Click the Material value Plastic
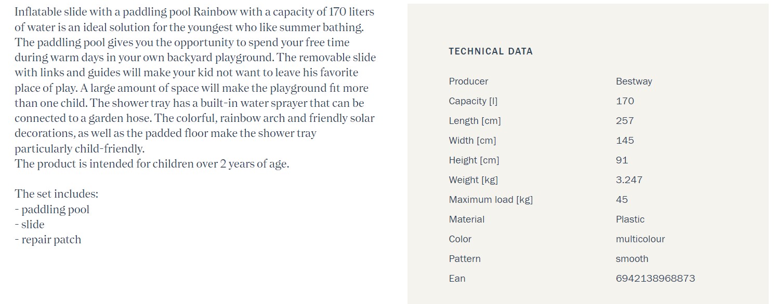This screenshot has width=775, height=304. (x=630, y=219)
